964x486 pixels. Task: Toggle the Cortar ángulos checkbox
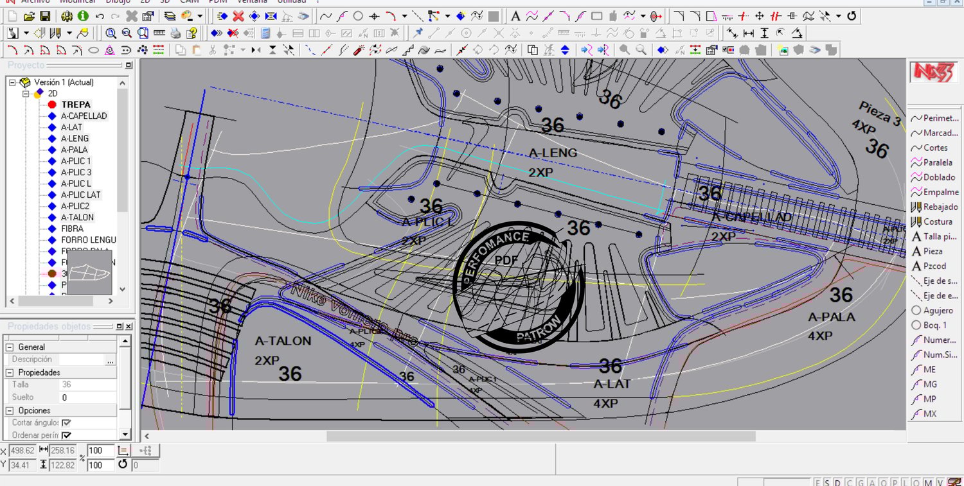pyautogui.click(x=66, y=423)
